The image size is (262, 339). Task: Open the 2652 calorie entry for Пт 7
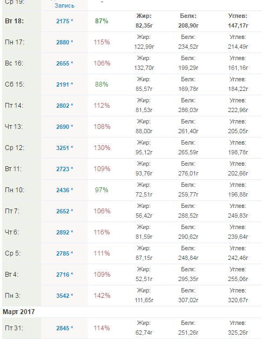(63, 211)
